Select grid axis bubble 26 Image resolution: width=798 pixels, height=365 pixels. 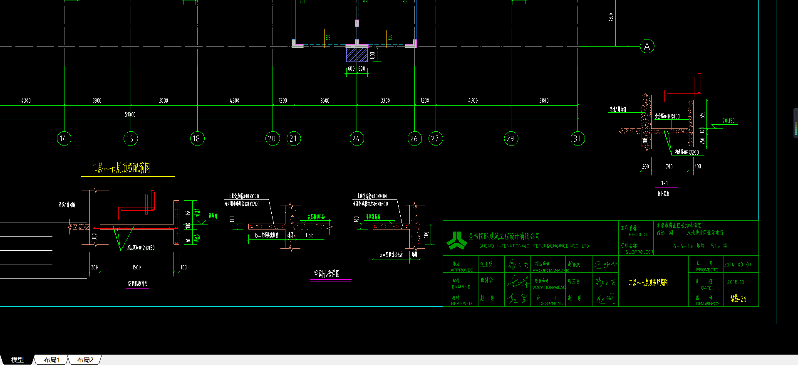coord(414,138)
